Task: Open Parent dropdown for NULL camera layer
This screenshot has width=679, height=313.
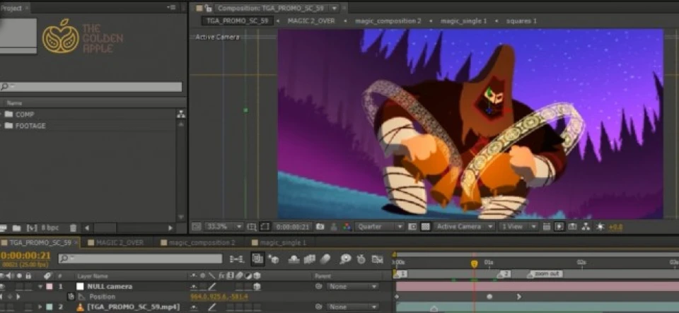Action: coord(353,286)
